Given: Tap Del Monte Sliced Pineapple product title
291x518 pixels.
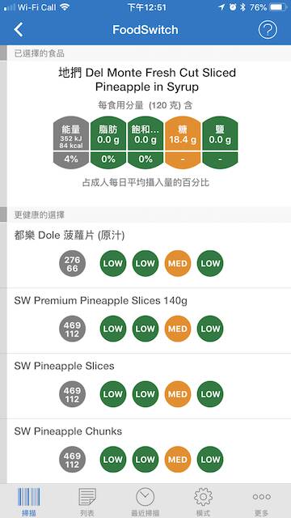Looking at the screenshot, I should [x=147, y=79].
